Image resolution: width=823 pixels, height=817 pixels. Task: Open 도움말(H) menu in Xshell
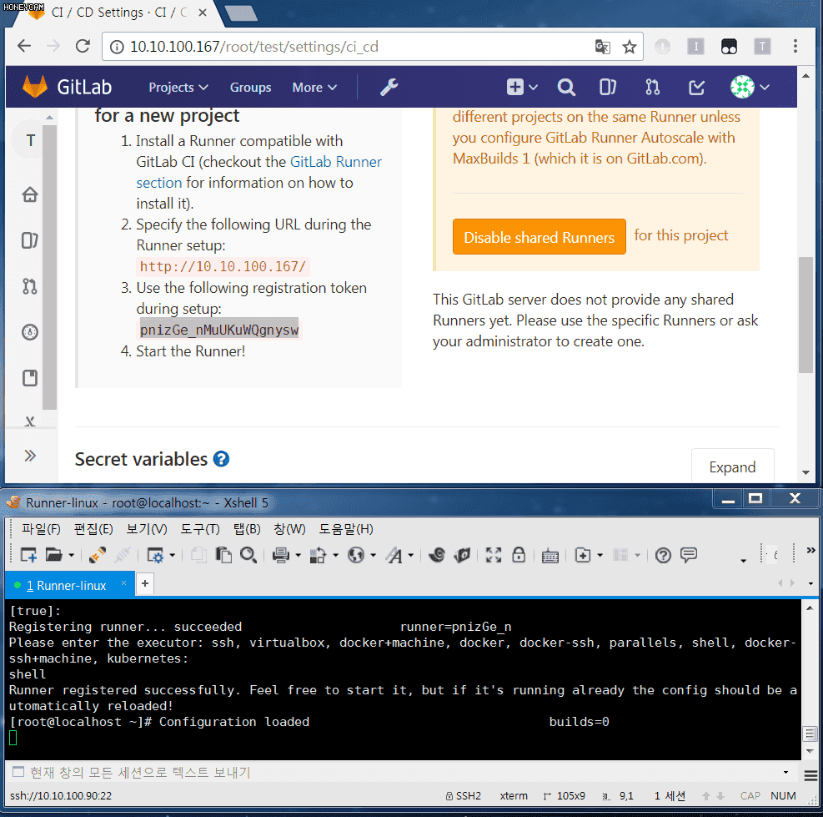tap(346, 529)
